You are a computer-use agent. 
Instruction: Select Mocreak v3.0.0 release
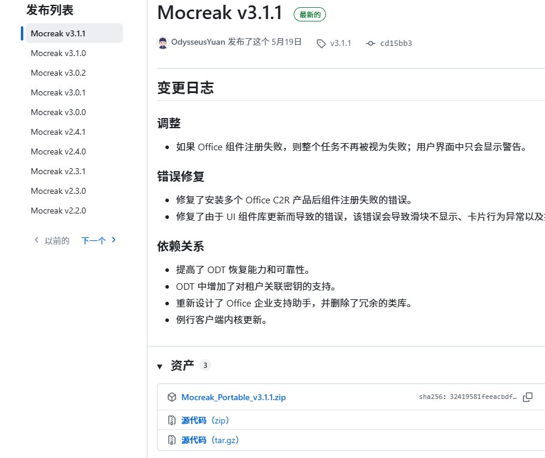tap(58, 112)
